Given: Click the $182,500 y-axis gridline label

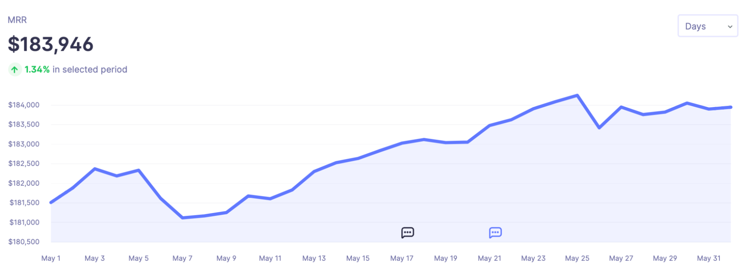Looking at the screenshot, I should coord(24,163).
